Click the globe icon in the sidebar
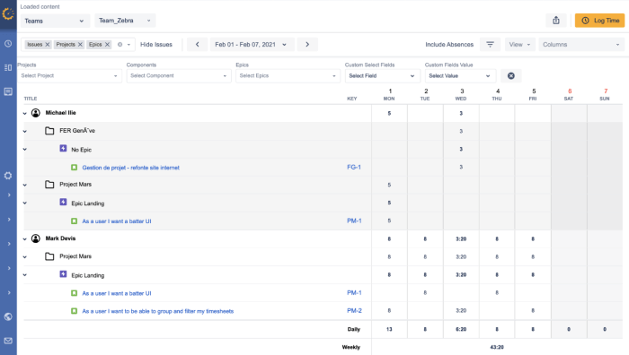This screenshot has width=629, height=355. click(x=8, y=316)
